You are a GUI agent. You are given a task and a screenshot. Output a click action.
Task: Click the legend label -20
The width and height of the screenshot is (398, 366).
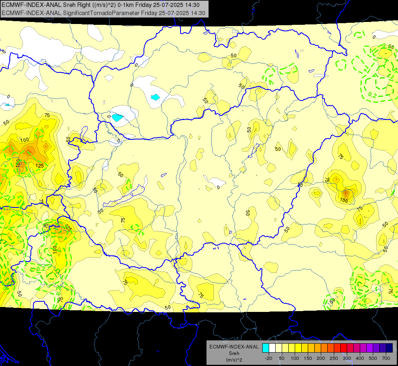tap(269, 358)
